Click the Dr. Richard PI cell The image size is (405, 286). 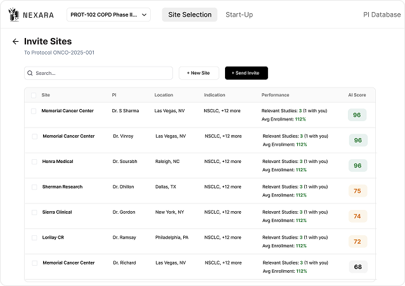tap(124, 263)
